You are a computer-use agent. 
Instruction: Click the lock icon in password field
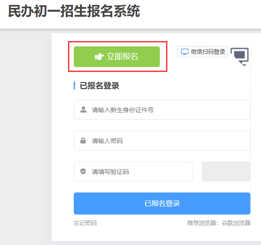tap(83, 140)
